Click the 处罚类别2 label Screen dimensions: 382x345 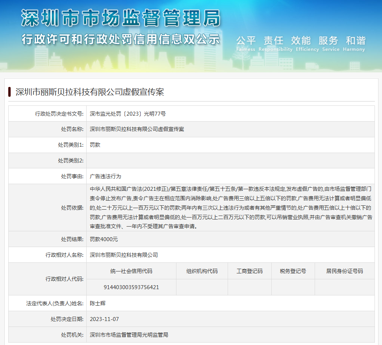(70, 161)
